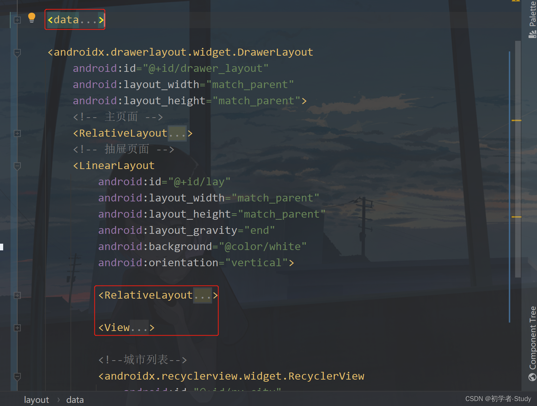Click androidx.drawerlayout.widget.DrawerLayout tag name
The height and width of the screenshot is (406, 537).
pyautogui.click(x=183, y=52)
